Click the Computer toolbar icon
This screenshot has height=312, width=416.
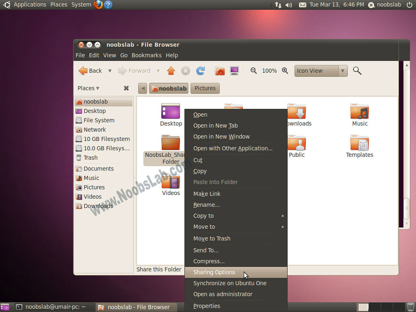(234, 71)
